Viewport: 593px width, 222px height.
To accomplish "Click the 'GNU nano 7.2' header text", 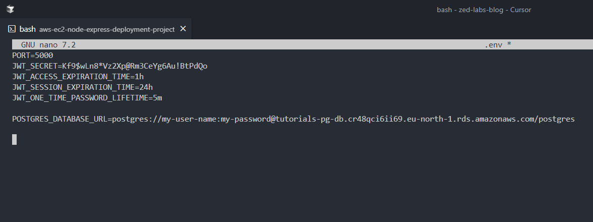I will tap(48, 45).
